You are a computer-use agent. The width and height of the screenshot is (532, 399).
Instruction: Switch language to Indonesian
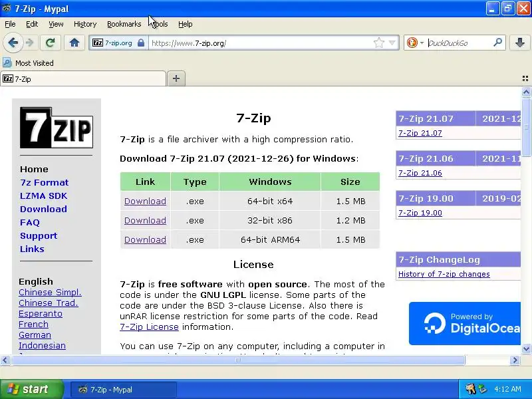click(x=42, y=345)
